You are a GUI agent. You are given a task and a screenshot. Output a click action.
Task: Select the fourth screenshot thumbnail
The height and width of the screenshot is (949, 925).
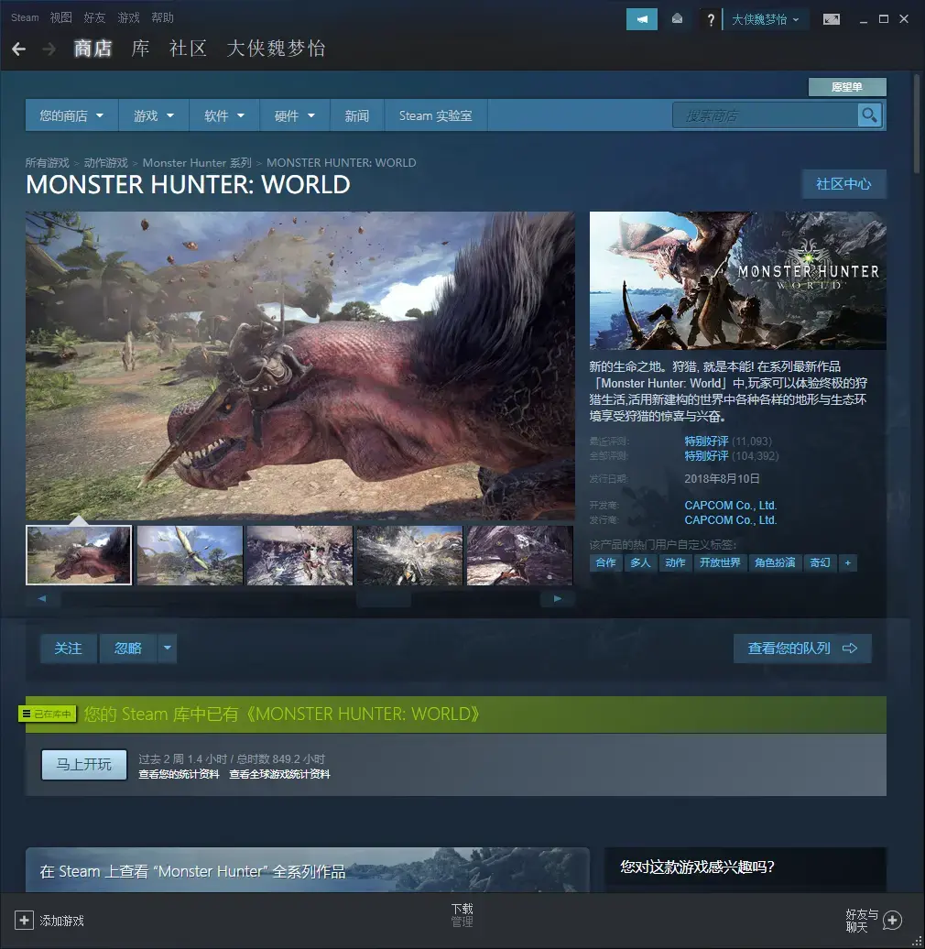coord(409,555)
